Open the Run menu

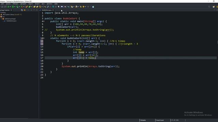click(43, 4)
